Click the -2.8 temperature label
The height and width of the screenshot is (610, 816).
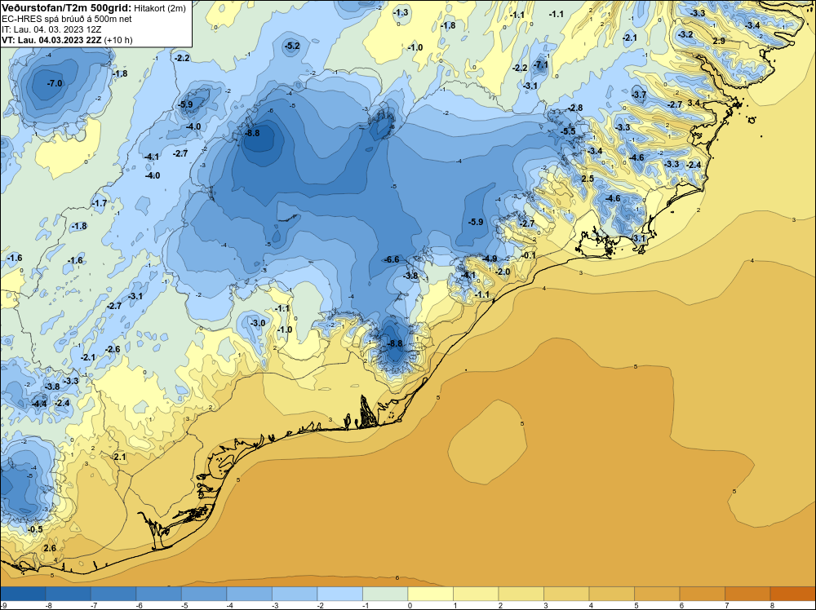pyautogui.click(x=575, y=108)
